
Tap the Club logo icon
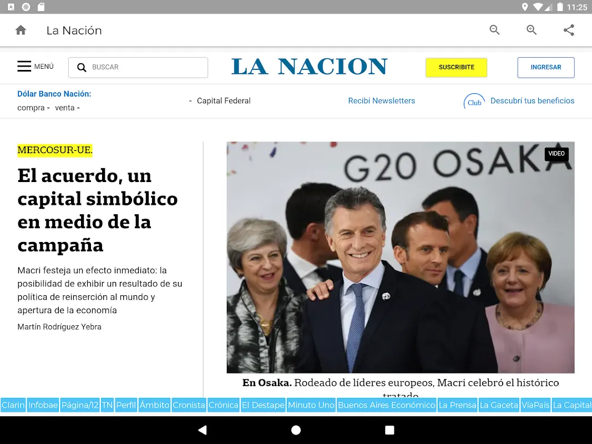[474, 102]
